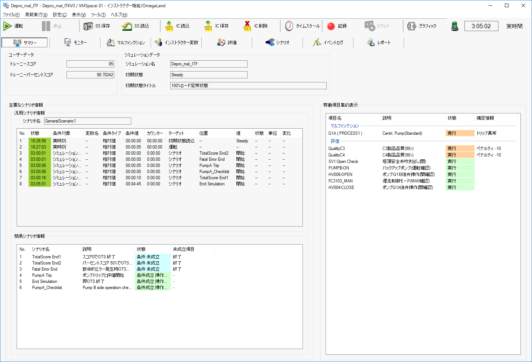The width and height of the screenshot is (532, 362).
Task: Open the タイムスケール clock icon
Action: [289, 26]
